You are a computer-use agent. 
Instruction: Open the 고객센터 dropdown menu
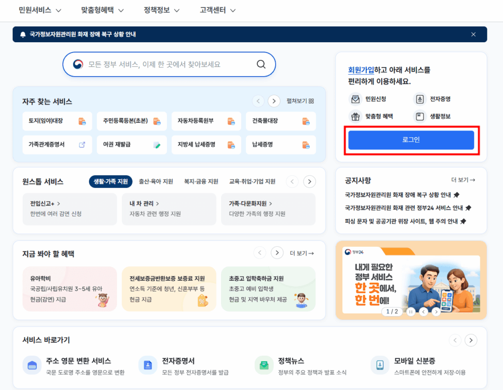click(x=218, y=10)
